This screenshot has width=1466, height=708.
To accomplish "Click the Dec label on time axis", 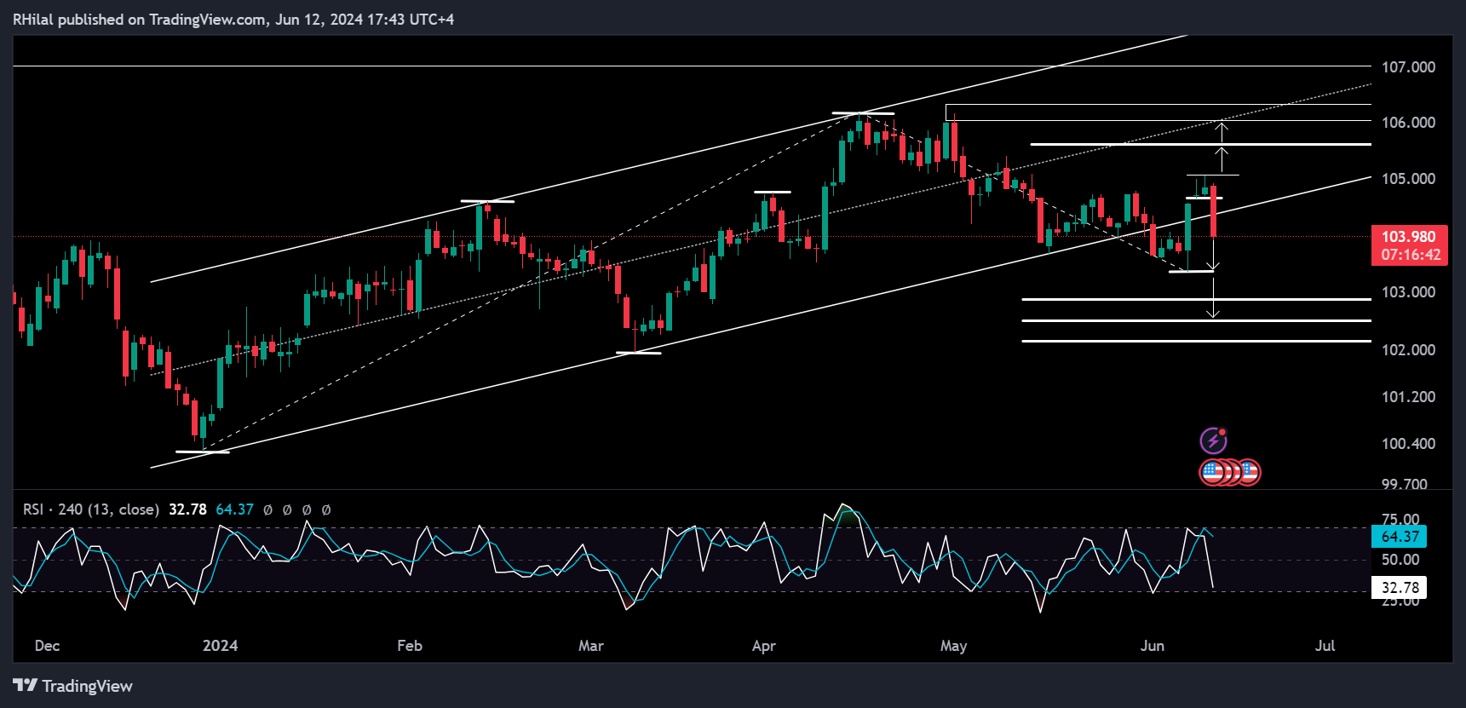I will [x=48, y=646].
